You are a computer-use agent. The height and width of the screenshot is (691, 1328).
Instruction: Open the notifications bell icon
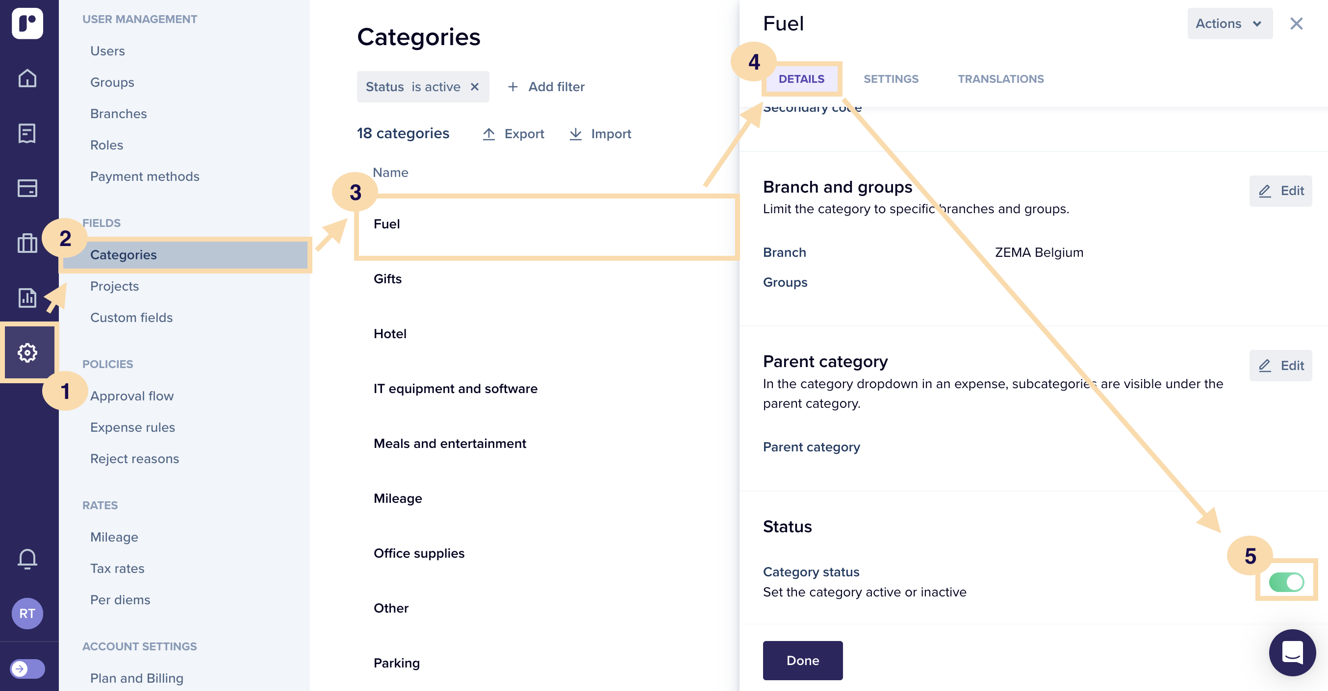[27, 559]
